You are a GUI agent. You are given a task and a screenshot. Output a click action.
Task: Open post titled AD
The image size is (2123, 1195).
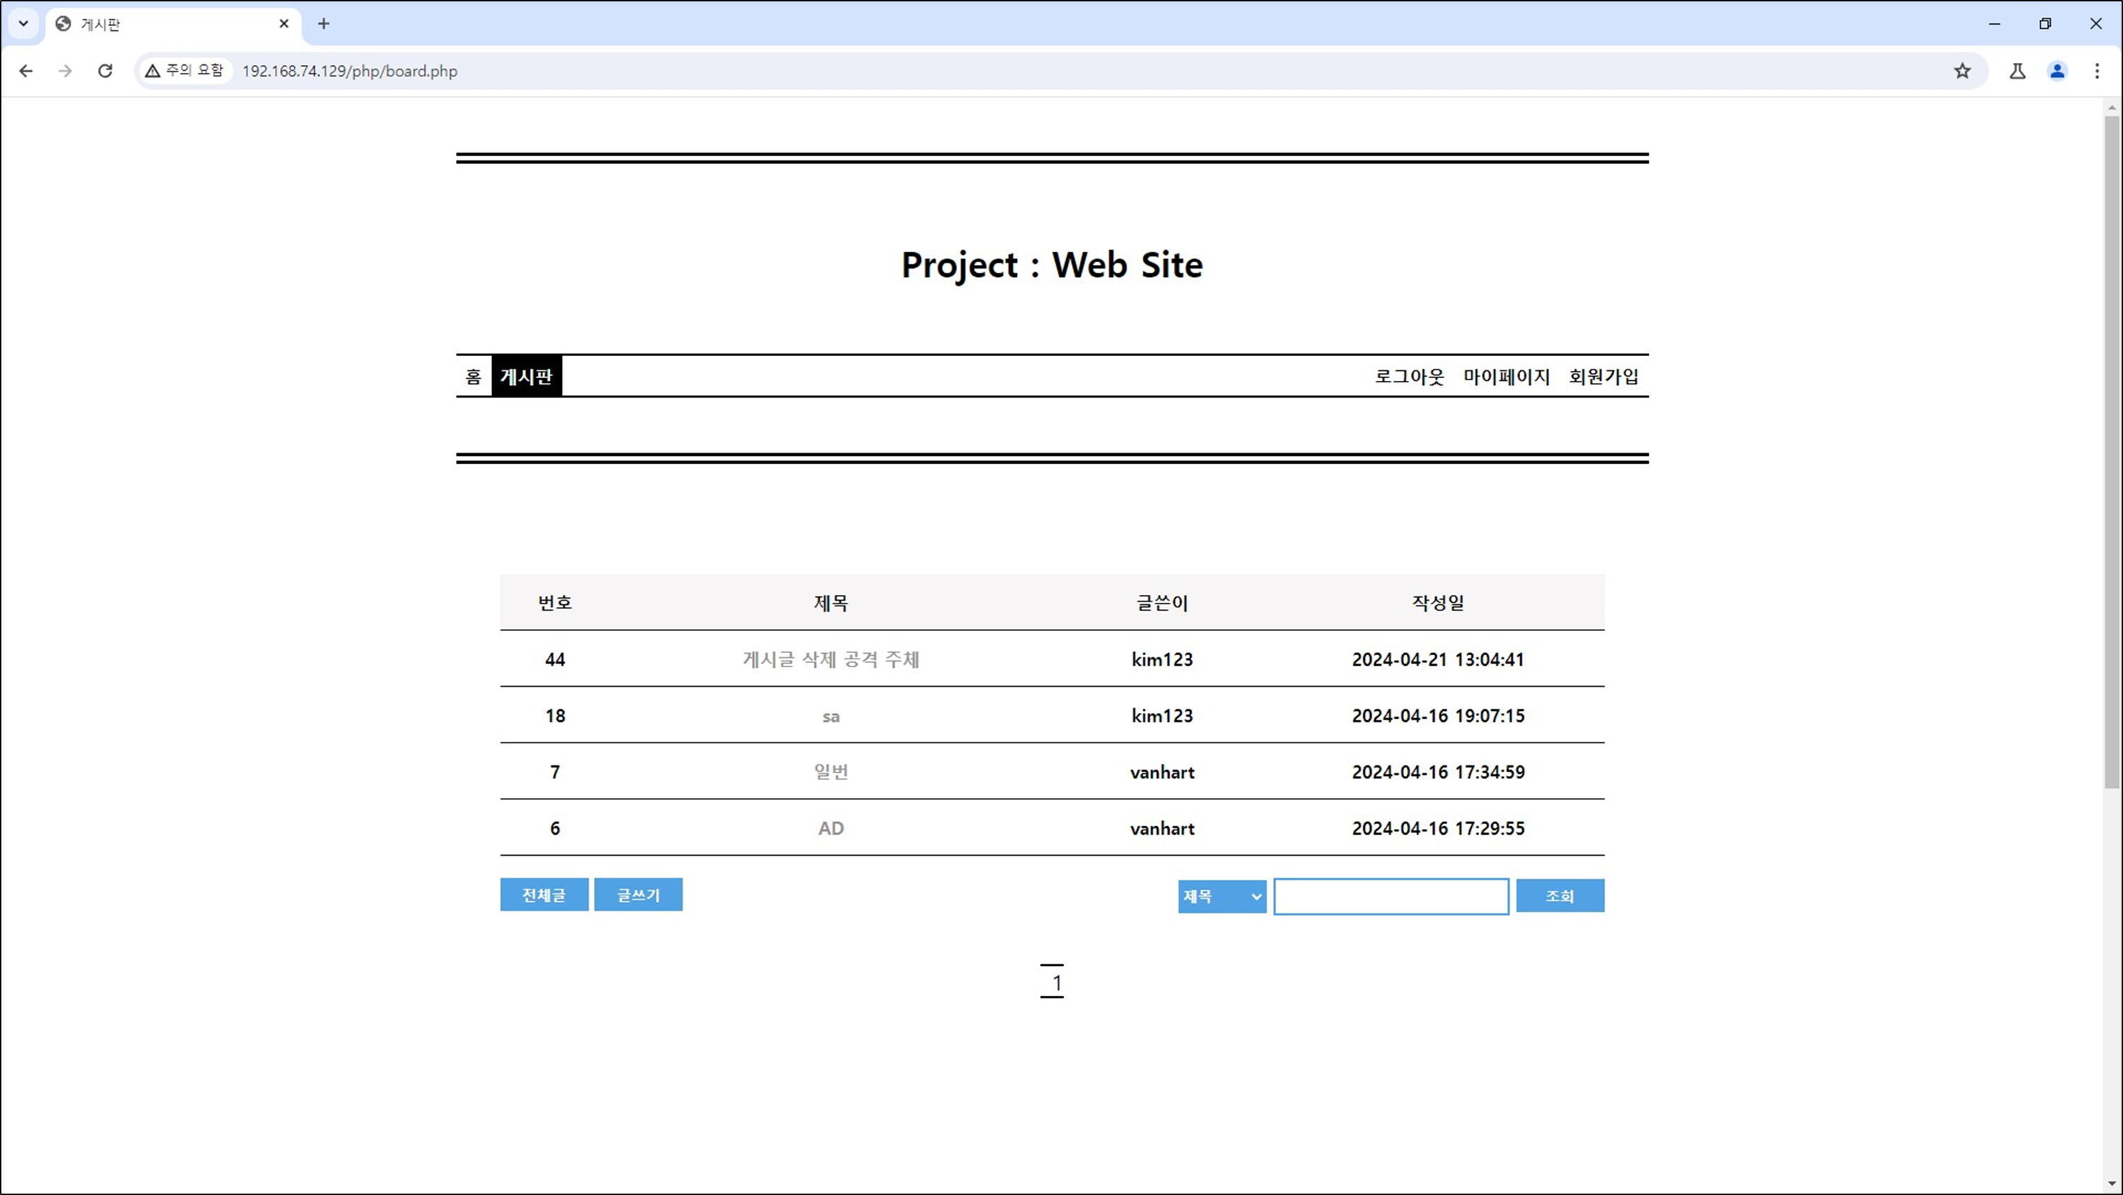point(830,828)
